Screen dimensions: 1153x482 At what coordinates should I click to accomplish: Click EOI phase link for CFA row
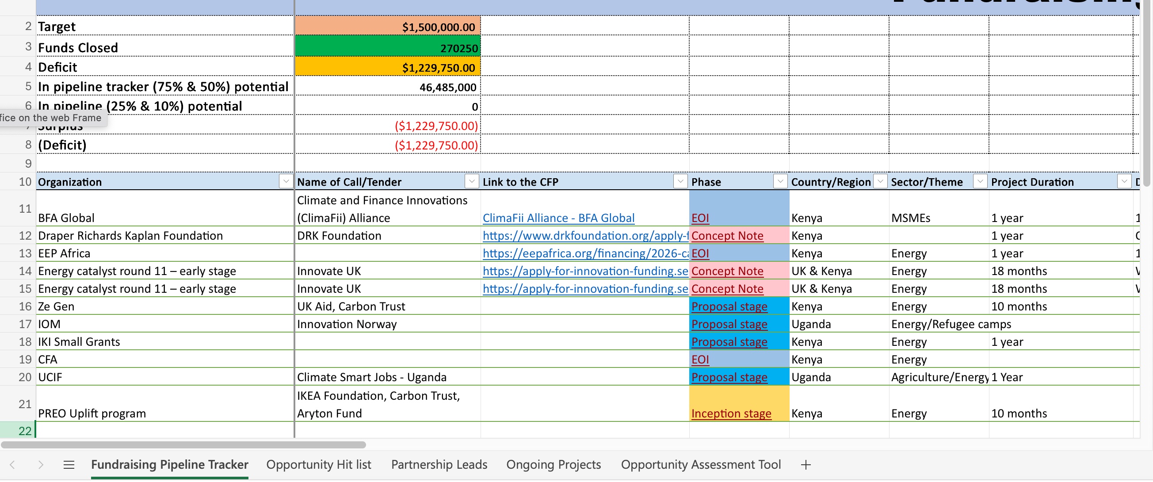click(700, 360)
